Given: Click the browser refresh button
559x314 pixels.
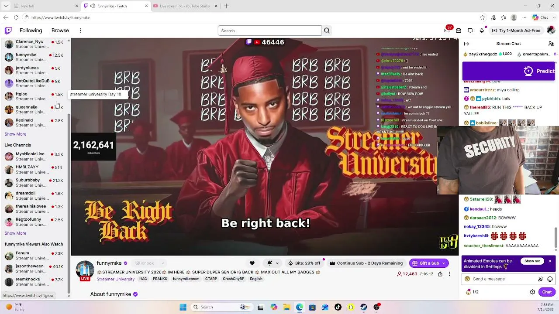Looking at the screenshot, I should (16, 17).
